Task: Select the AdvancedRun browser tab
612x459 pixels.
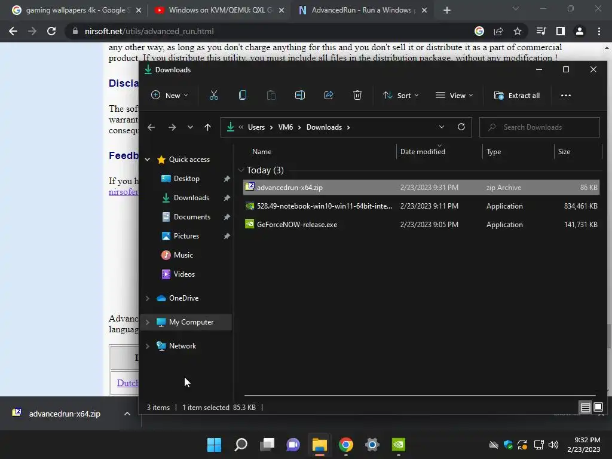Action: click(362, 10)
